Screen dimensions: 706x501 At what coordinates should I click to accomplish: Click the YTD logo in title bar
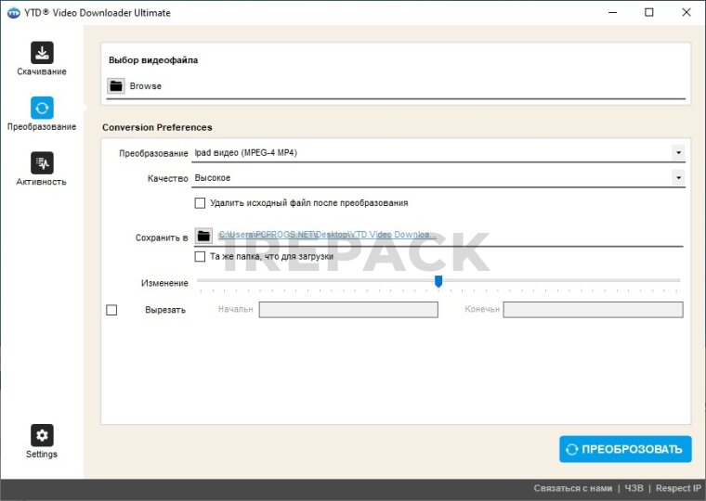[14, 13]
